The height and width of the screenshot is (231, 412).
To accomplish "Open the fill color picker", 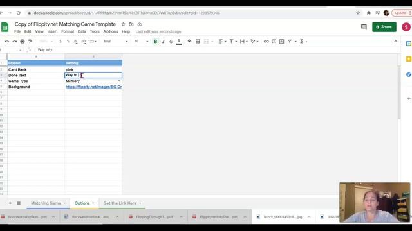I will click(x=189, y=41).
